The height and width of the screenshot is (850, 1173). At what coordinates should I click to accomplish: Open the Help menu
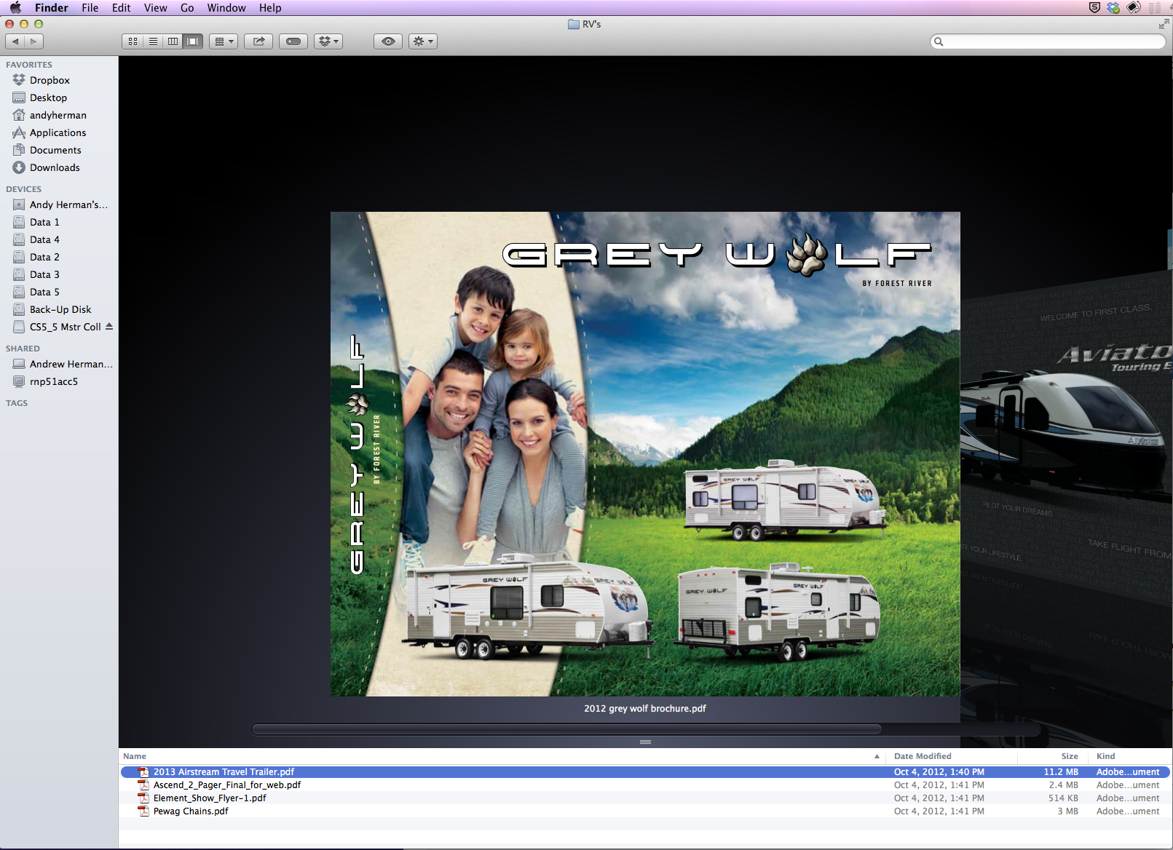tap(270, 8)
